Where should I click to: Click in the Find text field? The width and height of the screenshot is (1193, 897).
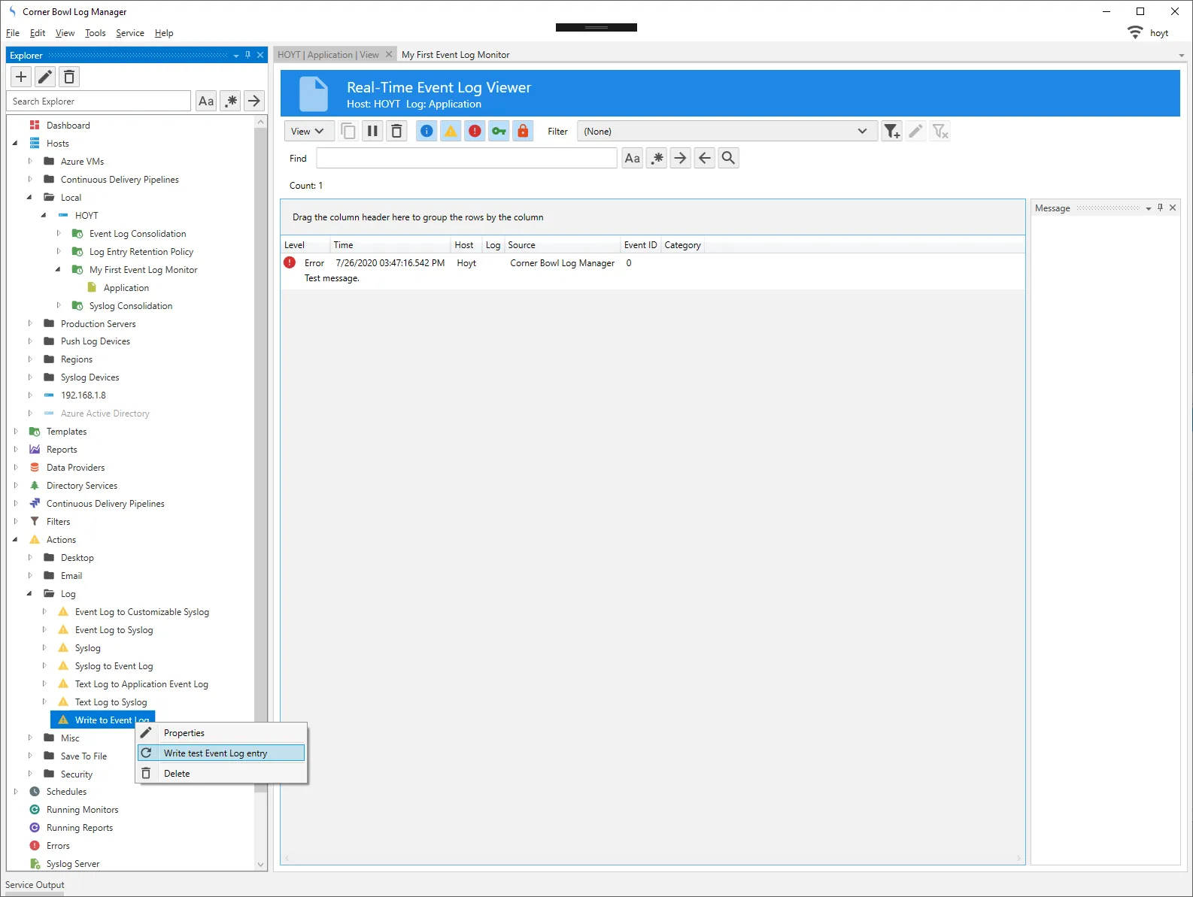click(466, 159)
